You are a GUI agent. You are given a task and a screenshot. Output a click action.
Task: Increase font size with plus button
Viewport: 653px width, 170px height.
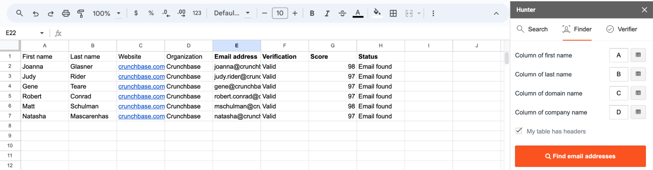295,13
